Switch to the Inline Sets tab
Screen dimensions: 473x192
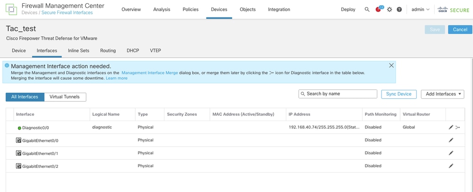coord(78,51)
